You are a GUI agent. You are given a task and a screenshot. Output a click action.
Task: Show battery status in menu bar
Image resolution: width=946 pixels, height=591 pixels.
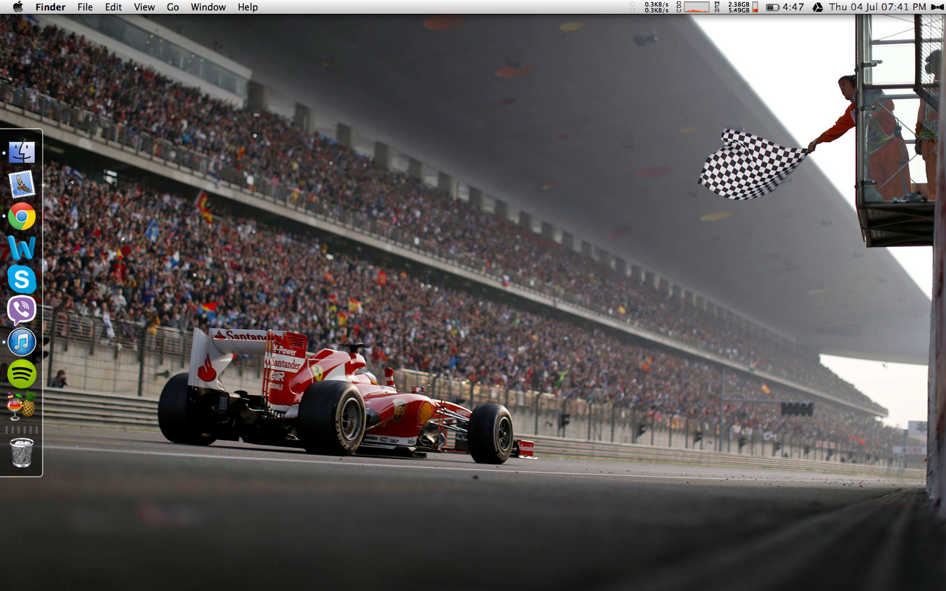coord(784,7)
